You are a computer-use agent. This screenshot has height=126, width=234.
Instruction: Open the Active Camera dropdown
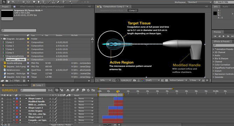coord(178,80)
